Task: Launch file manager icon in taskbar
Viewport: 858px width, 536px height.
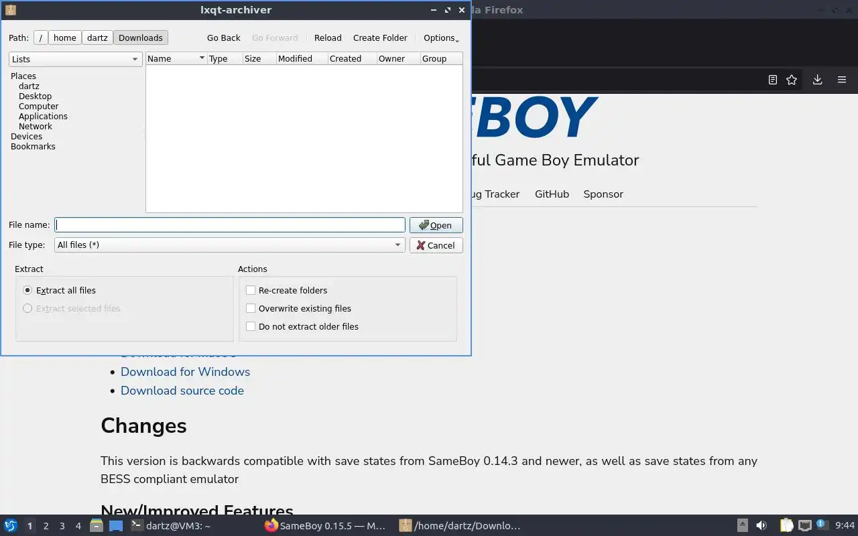Action: (x=97, y=526)
